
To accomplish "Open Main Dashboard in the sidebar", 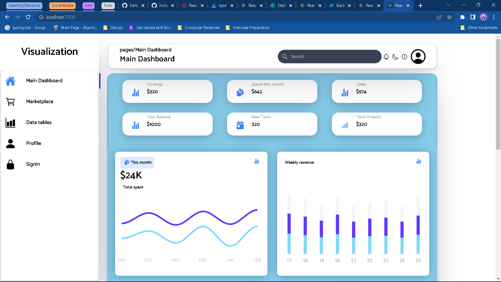I will (x=44, y=81).
